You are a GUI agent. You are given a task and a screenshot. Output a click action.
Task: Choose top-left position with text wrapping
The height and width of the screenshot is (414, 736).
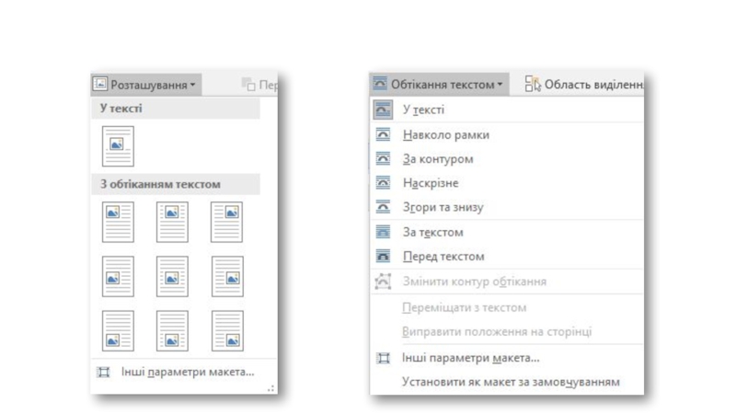pyautogui.click(x=118, y=222)
